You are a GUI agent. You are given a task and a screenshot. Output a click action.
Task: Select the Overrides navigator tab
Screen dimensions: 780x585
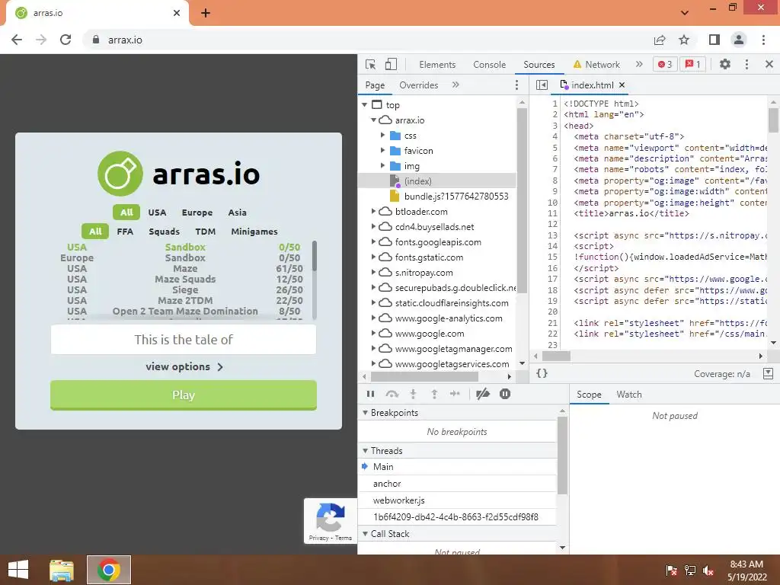(419, 85)
